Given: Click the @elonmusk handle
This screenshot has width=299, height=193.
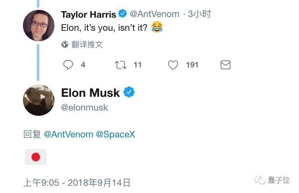Looking at the screenshot, I should point(84,108).
